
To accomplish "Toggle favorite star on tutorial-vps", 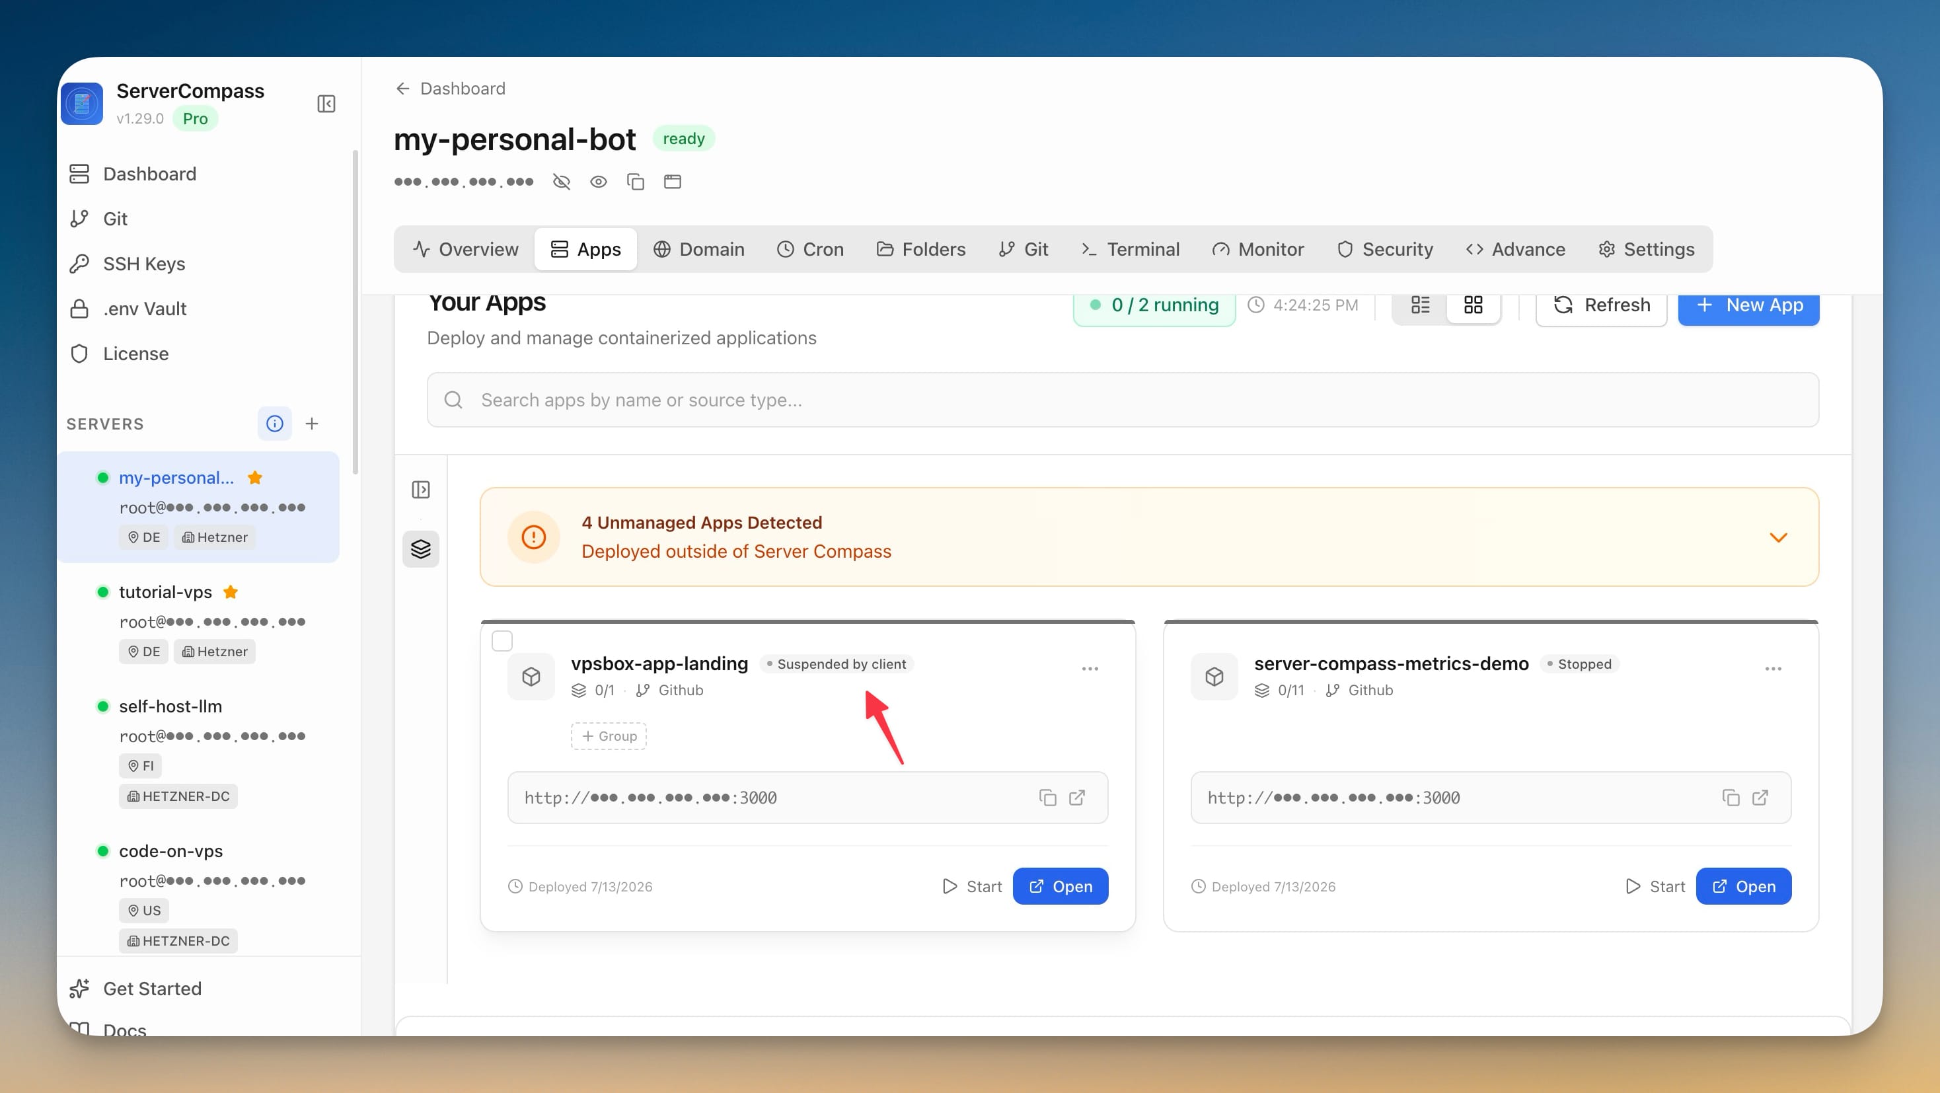I will pyautogui.click(x=231, y=592).
